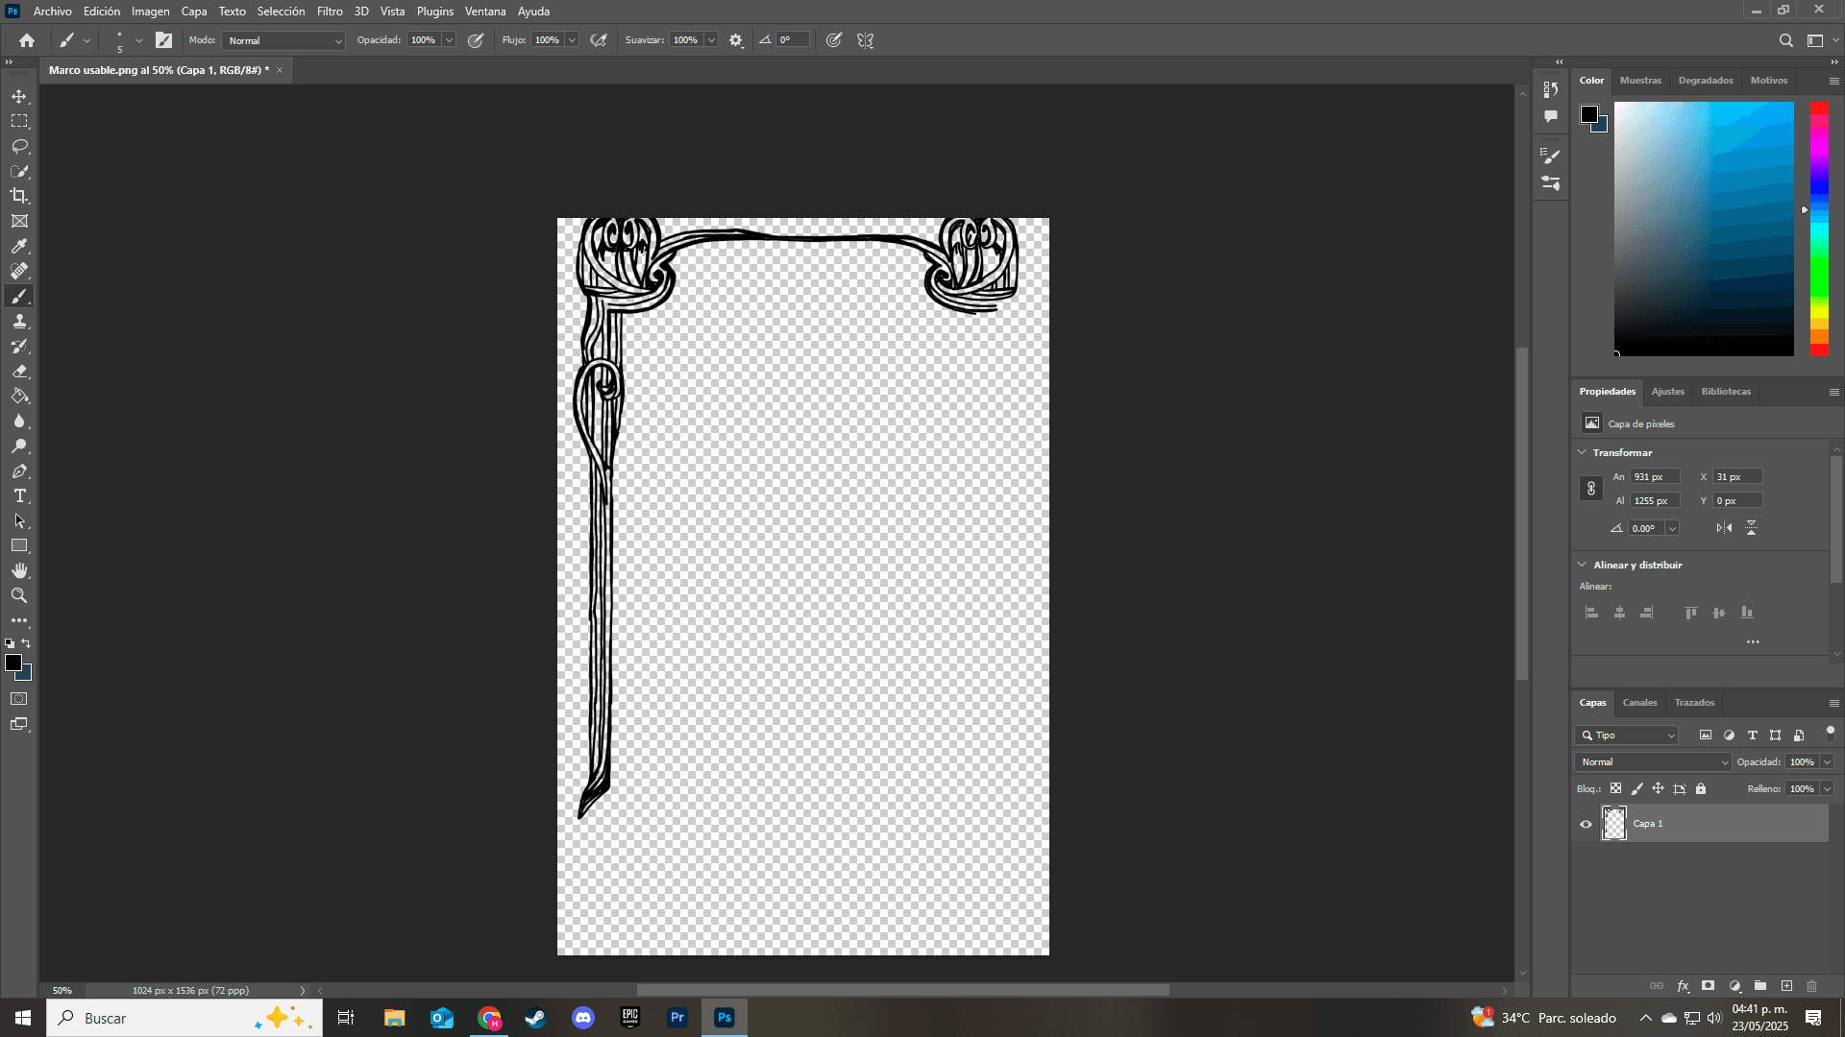Switch to the Ajustes tab
Screen dimensions: 1845x1037
[1667, 392]
